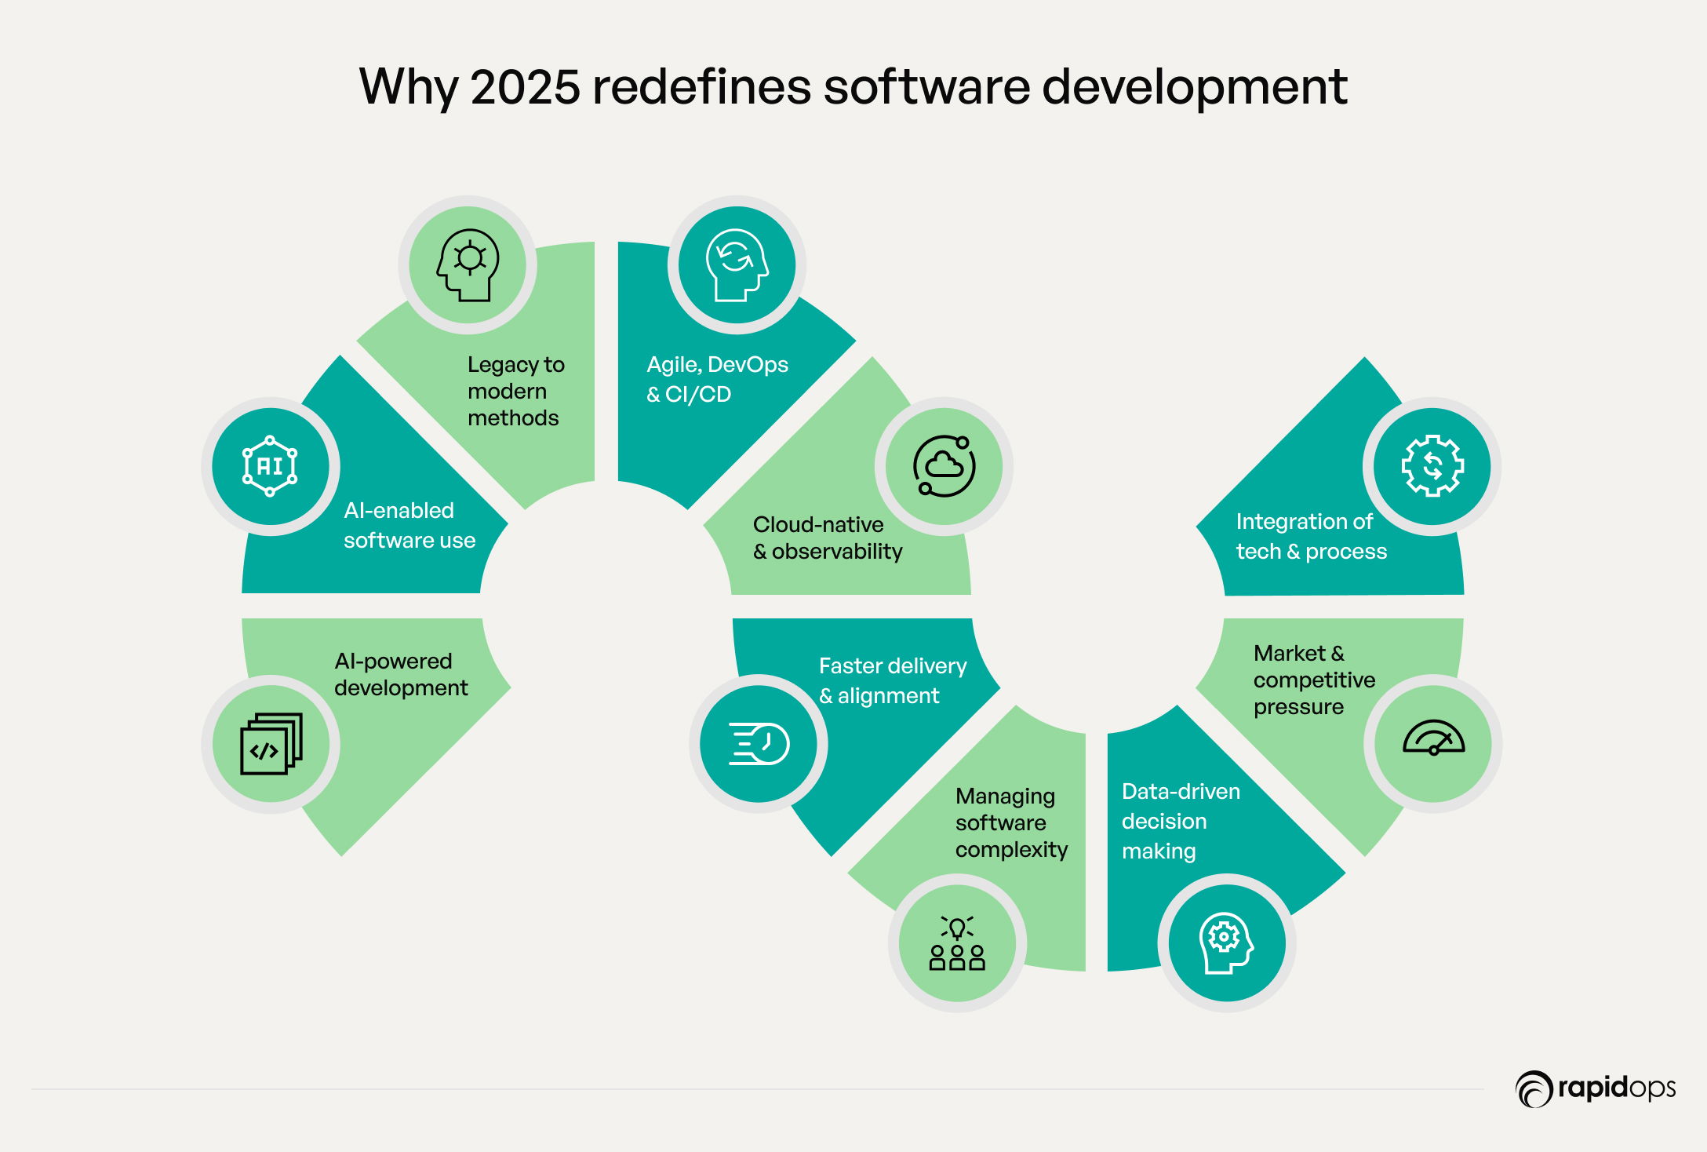Image resolution: width=1707 pixels, height=1152 pixels.
Task: Click 'Market & competitive pressure' label
Action: click(1313, 680)
